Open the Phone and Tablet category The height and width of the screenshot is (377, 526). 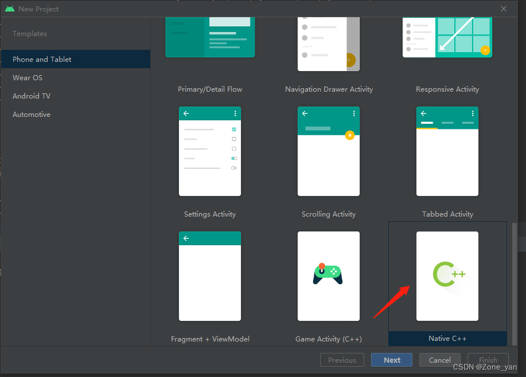76,60
